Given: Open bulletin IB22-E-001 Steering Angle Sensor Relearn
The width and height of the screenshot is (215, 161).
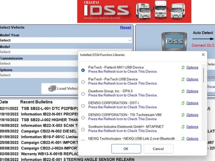Looking at the screenshot, I should click(x=78, y=160).
